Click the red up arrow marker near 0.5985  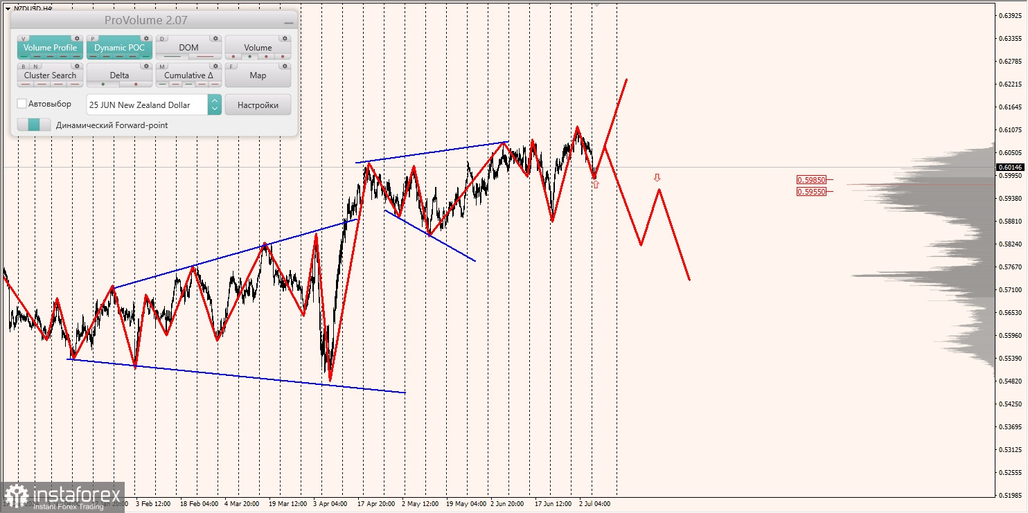pyautogui.click(x=595, y=184)
